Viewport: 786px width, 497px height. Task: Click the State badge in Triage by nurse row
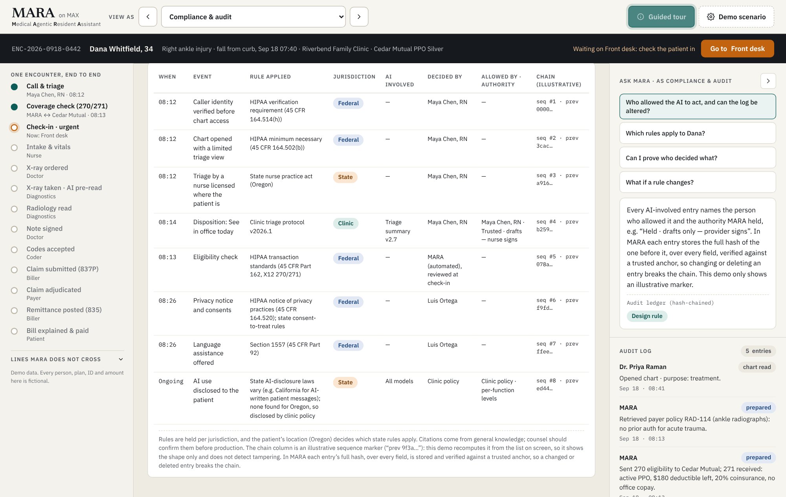[x=345, y=177]
